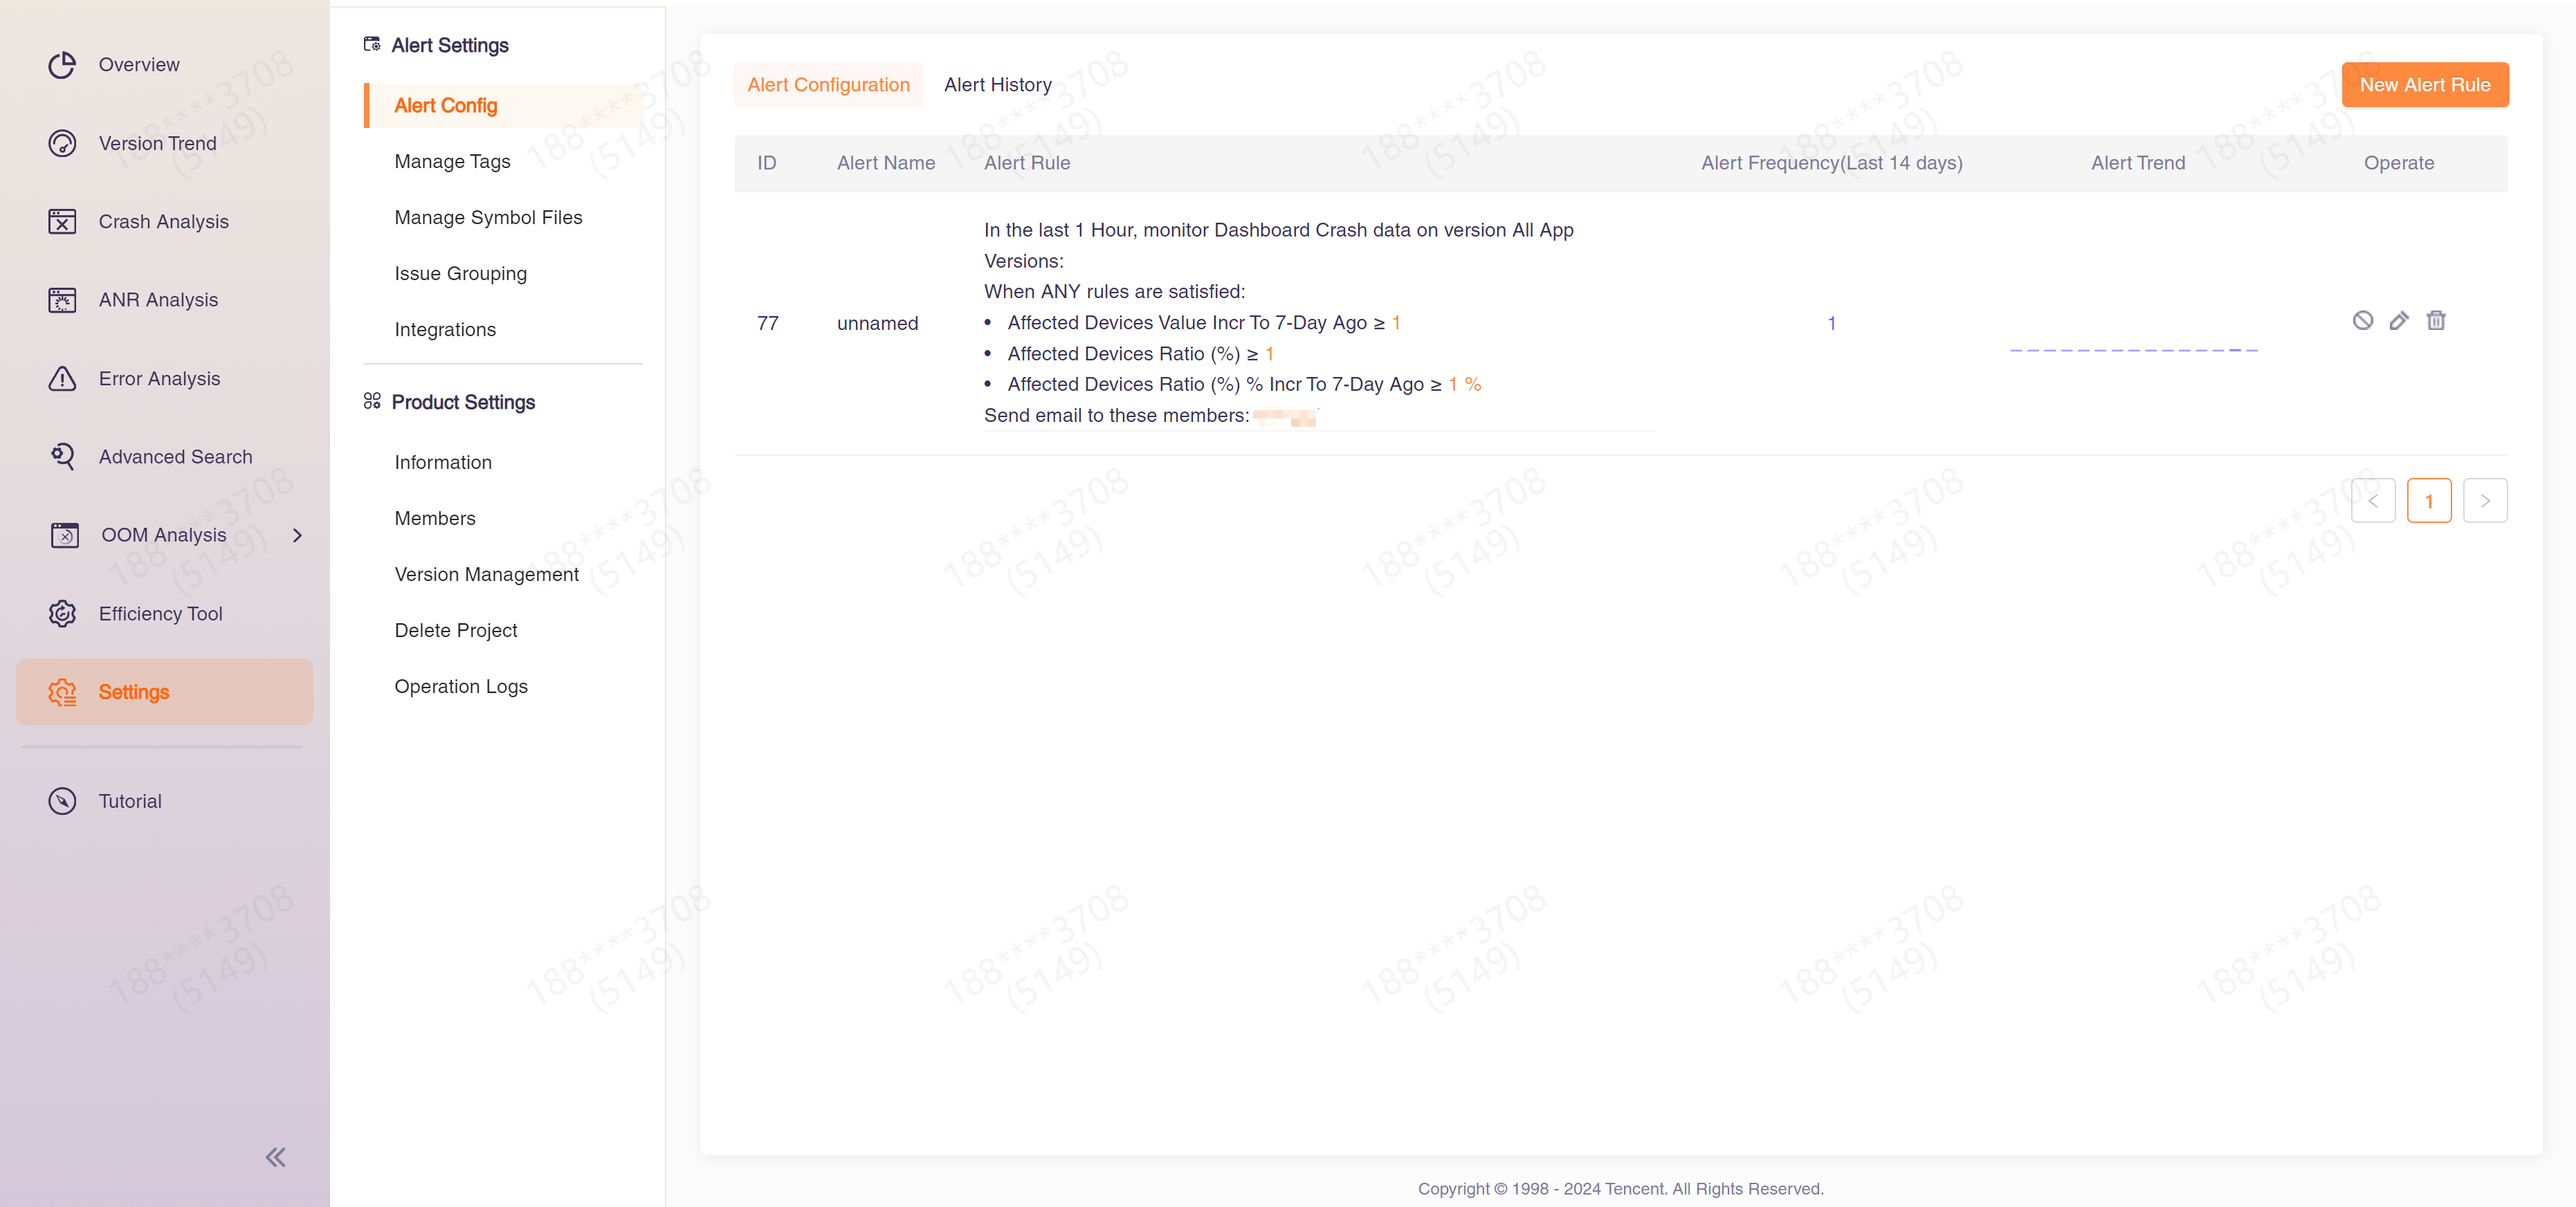This screenshot has width=2576, height=1207.
Task: Switch to the Alert History tab
Action: coord(997,85)
